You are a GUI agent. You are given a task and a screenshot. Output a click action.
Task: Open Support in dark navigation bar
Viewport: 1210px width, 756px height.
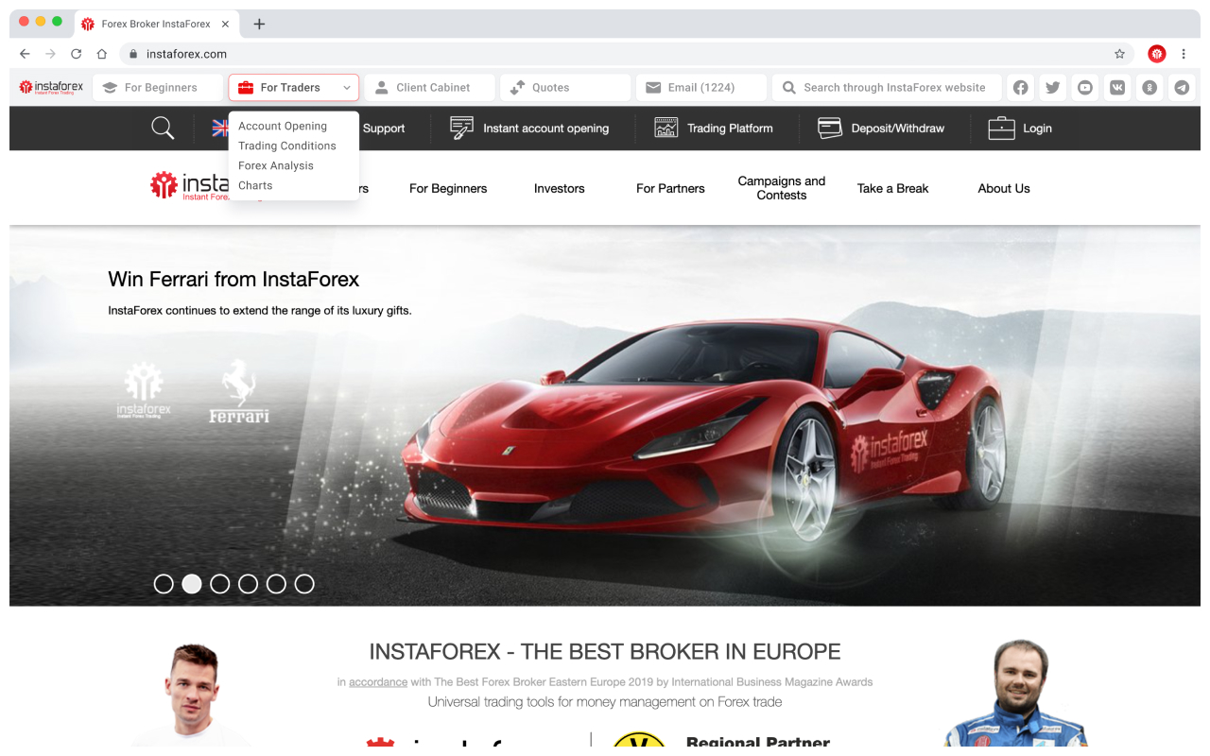point(384,128)
